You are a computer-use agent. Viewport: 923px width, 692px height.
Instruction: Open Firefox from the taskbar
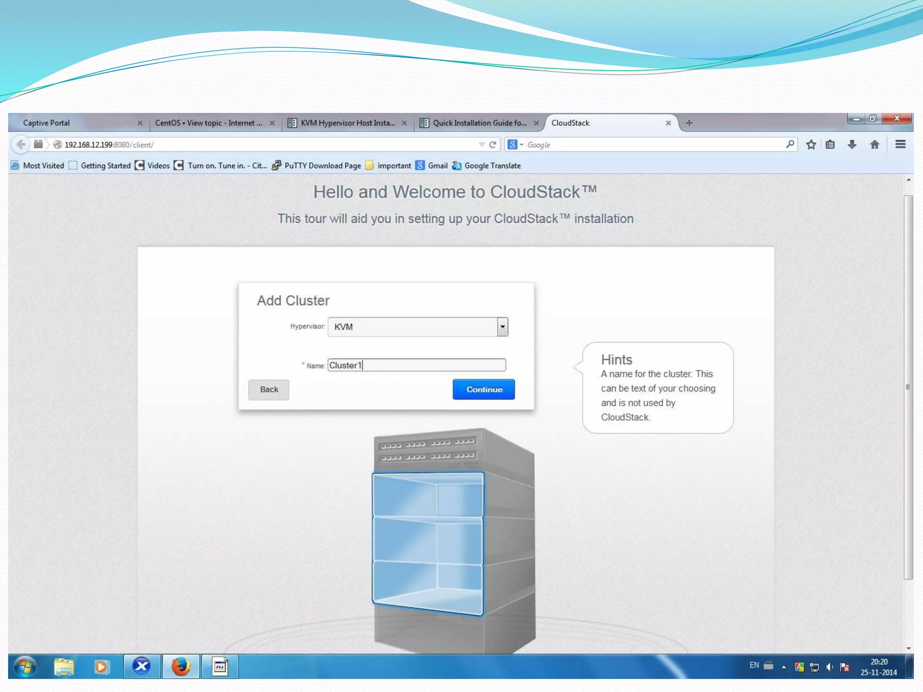[181, 666]
